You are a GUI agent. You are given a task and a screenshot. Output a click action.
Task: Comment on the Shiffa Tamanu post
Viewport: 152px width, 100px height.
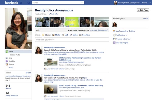click(x=54, y=69)
